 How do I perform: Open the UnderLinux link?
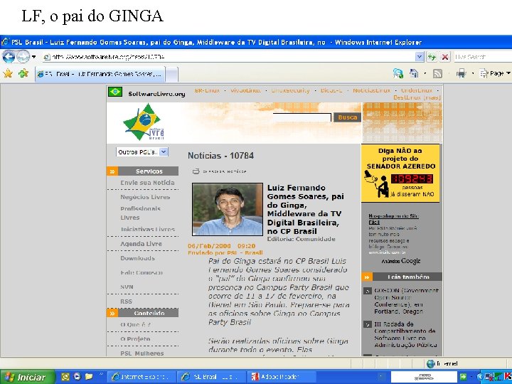tap(417, 90)
